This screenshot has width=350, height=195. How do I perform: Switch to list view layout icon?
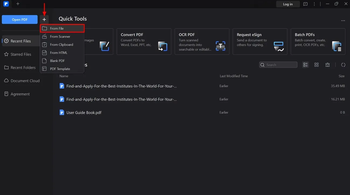coord(305,65)
